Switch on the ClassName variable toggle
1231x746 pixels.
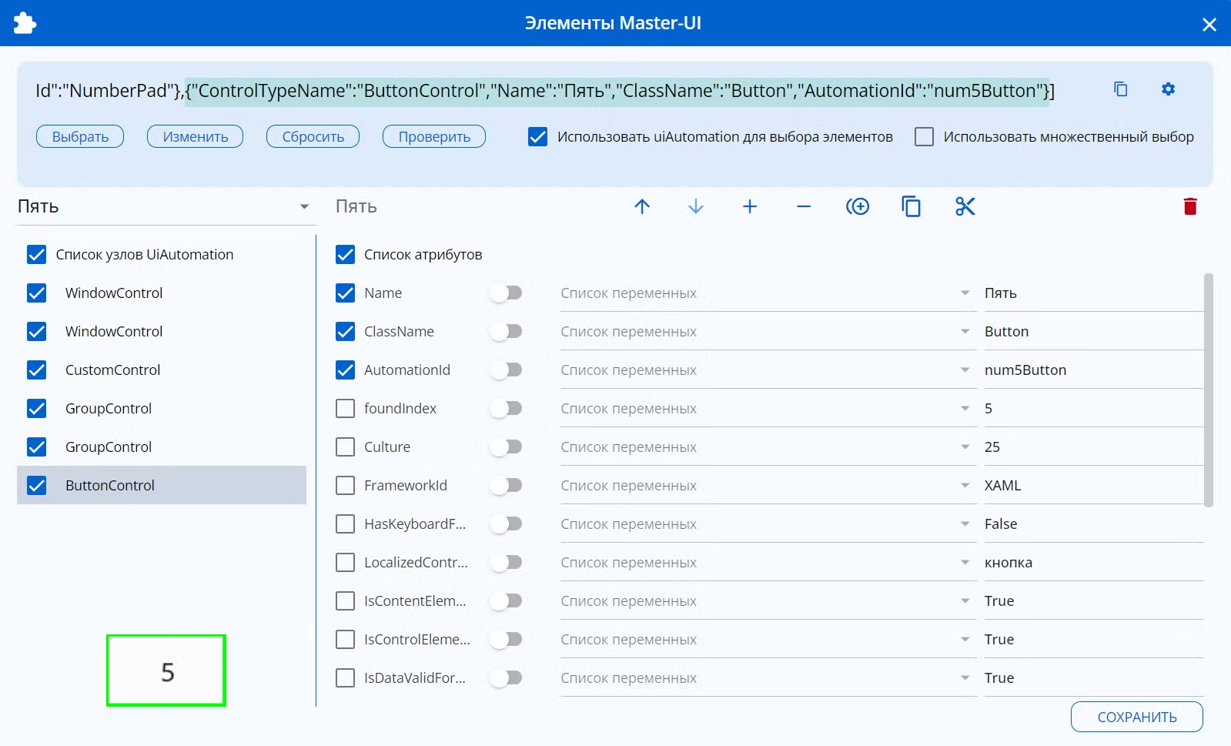507,332
